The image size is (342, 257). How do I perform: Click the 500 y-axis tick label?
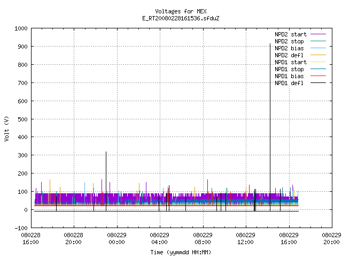click(x=22, y=119)
